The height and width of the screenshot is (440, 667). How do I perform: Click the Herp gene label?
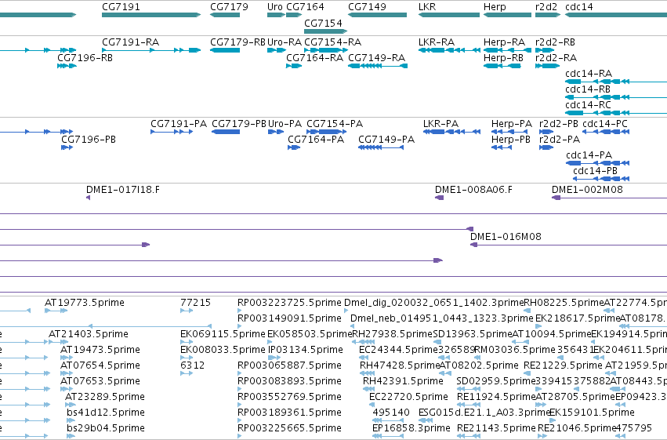[x=495, y=7]
